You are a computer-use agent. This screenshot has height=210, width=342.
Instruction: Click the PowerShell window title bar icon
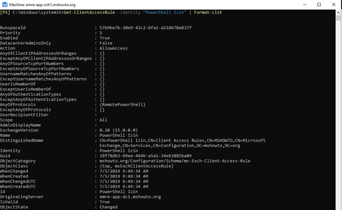click(x=5, y=4)
